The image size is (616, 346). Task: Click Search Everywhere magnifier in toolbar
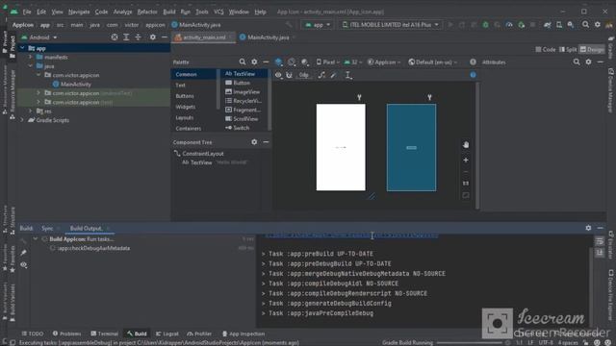tap(585, 25)
